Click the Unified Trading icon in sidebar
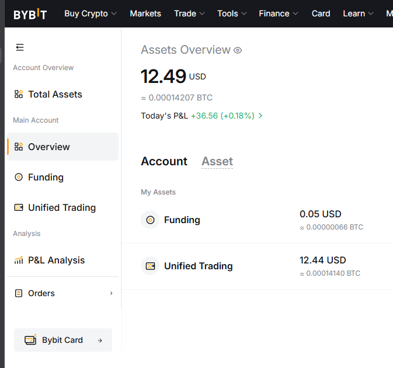The image size is (393, 368). 19,207
